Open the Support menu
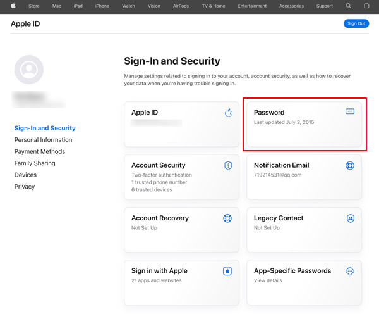The image size is (379, 314). pos(325,6)
